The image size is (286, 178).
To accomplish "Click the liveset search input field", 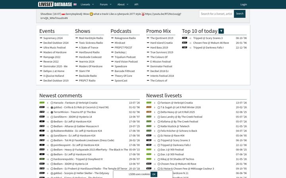I will click(x=216, y=14).
